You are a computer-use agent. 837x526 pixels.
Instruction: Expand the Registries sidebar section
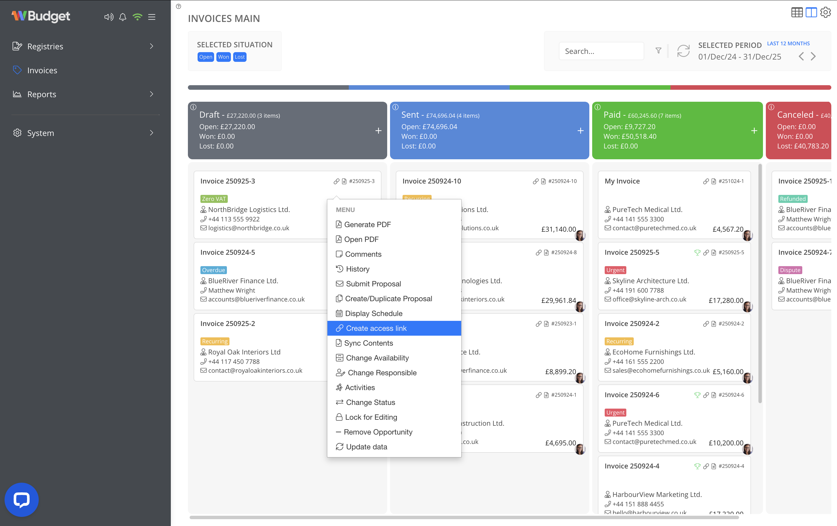click(151, 46)
